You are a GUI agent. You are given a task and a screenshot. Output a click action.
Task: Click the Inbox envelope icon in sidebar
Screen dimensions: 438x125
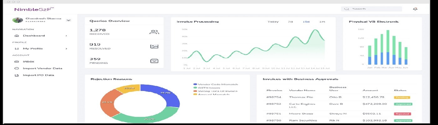[x=17, y=62]
